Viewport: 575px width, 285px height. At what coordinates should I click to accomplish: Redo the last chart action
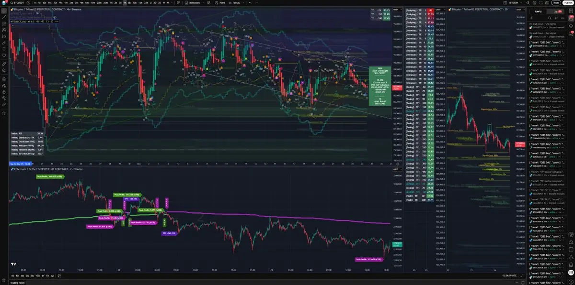(x=257, y=3)
